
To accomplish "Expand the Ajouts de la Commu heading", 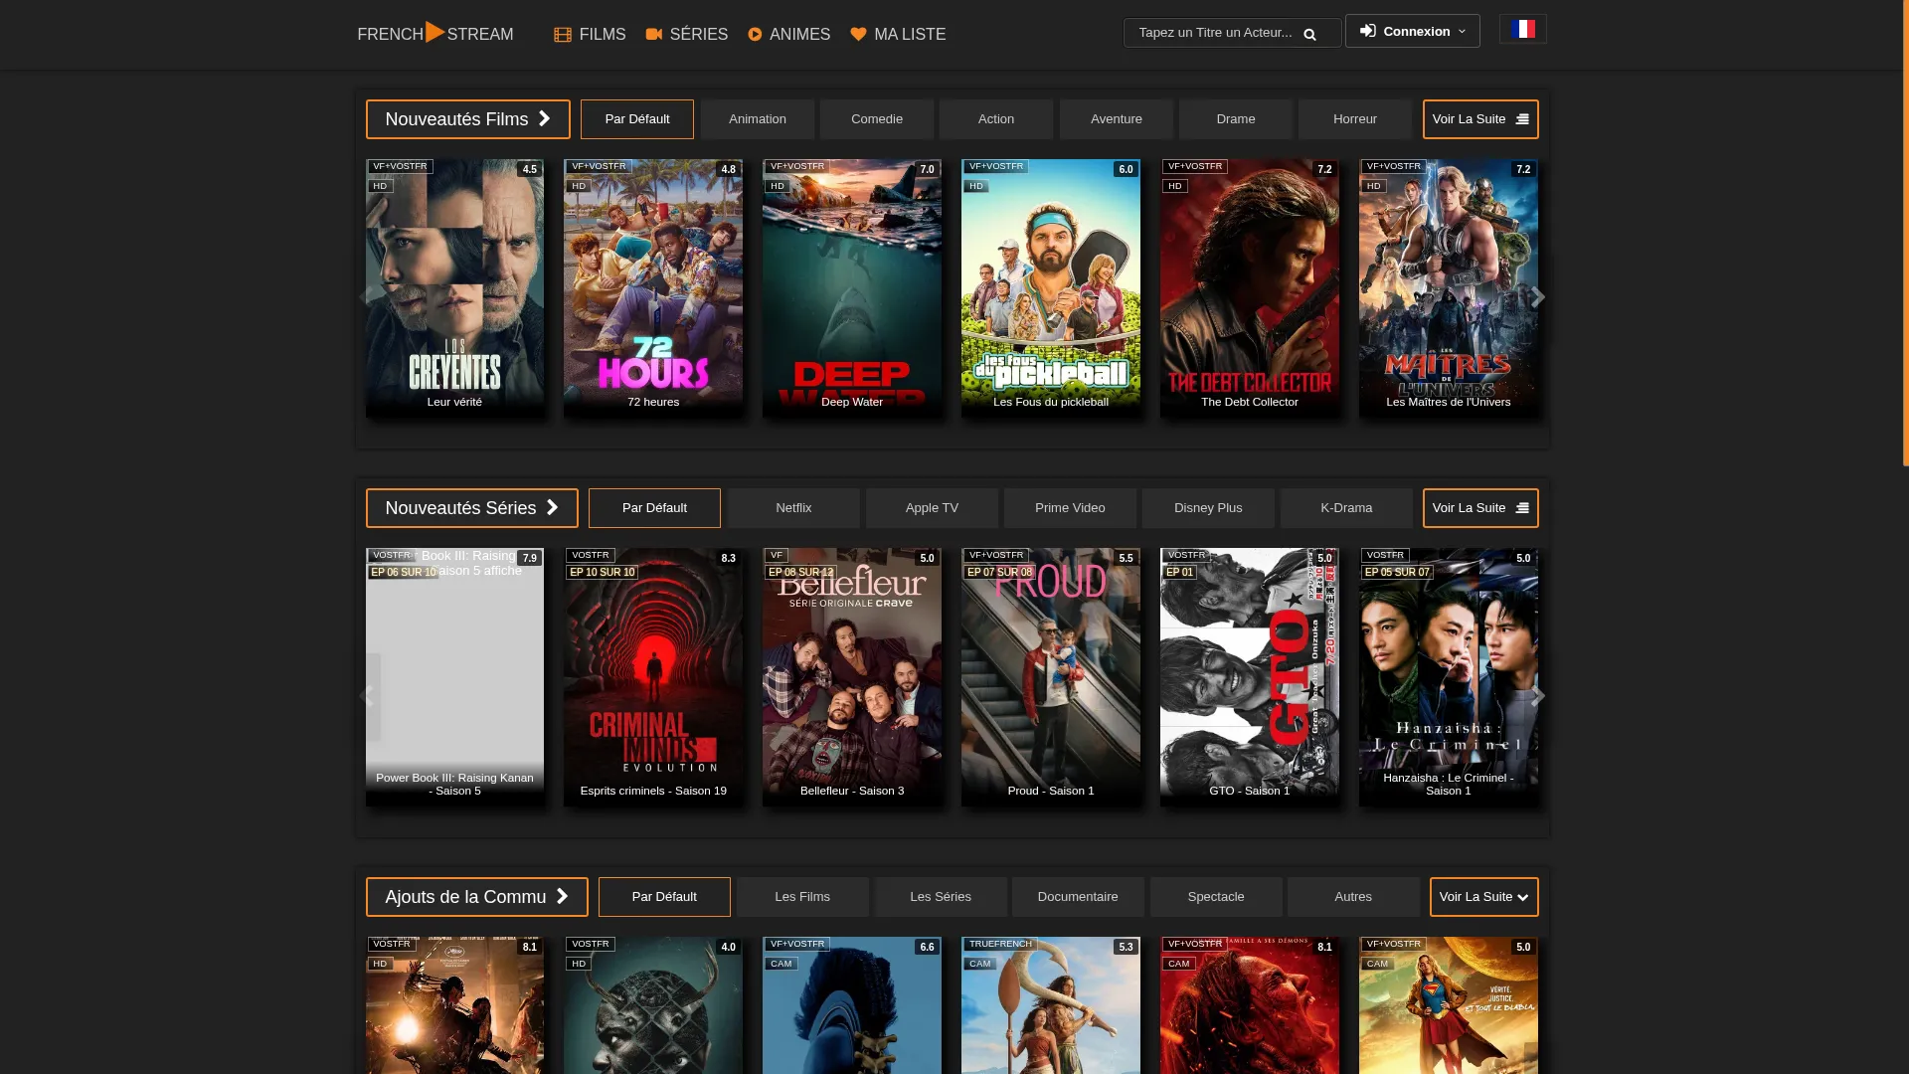I will [x=477, y=897].
